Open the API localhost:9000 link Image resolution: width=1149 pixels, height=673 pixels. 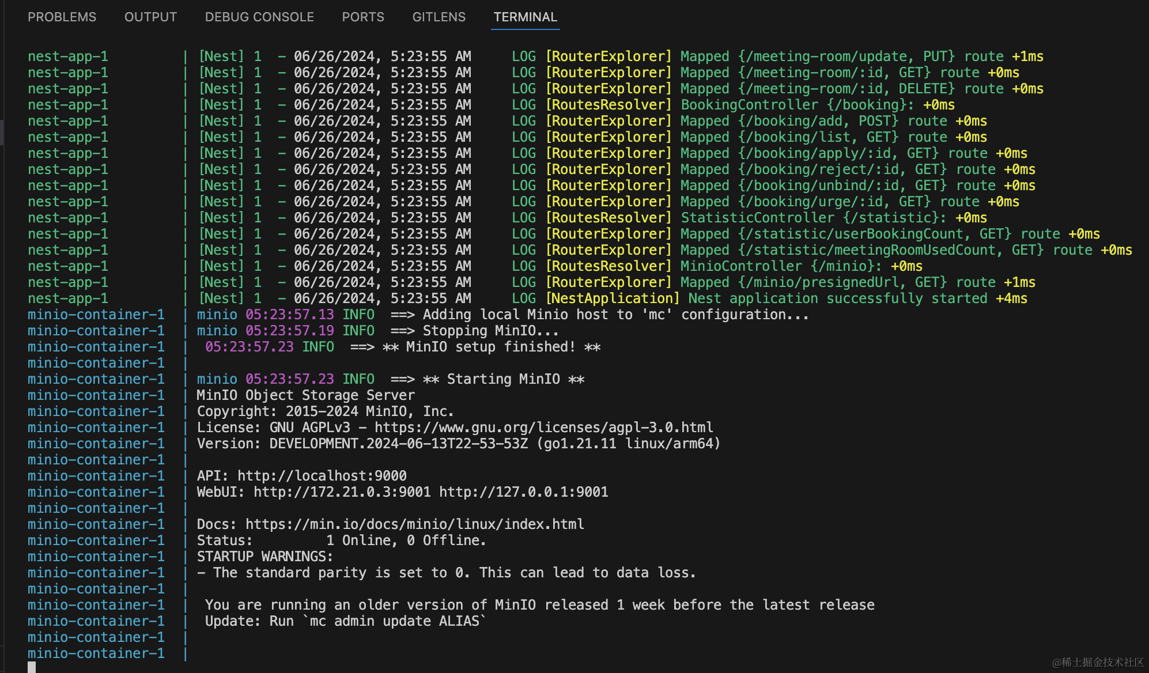click(x=322, y=476)
